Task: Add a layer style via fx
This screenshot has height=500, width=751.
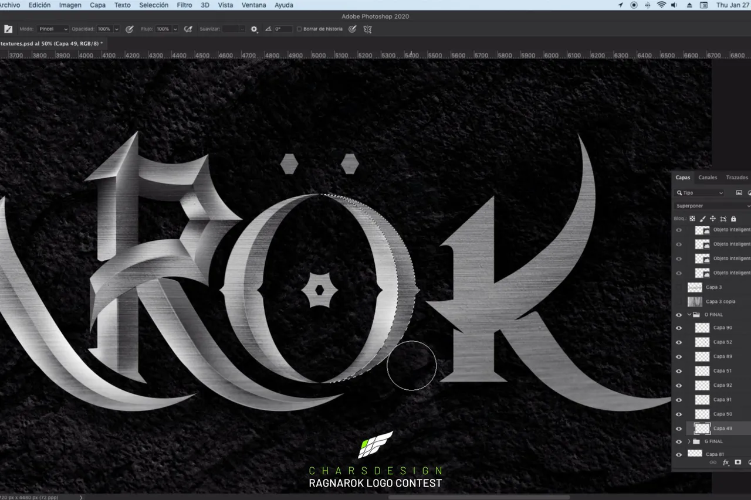Action: (x=726, y=462)
